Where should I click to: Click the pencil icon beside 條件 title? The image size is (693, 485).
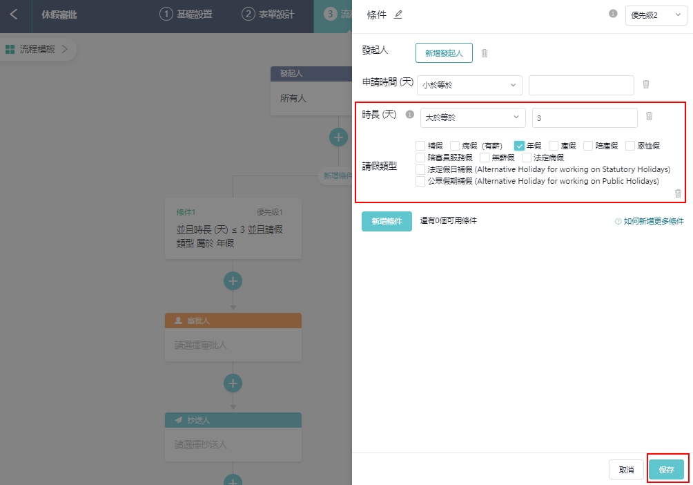398,15
